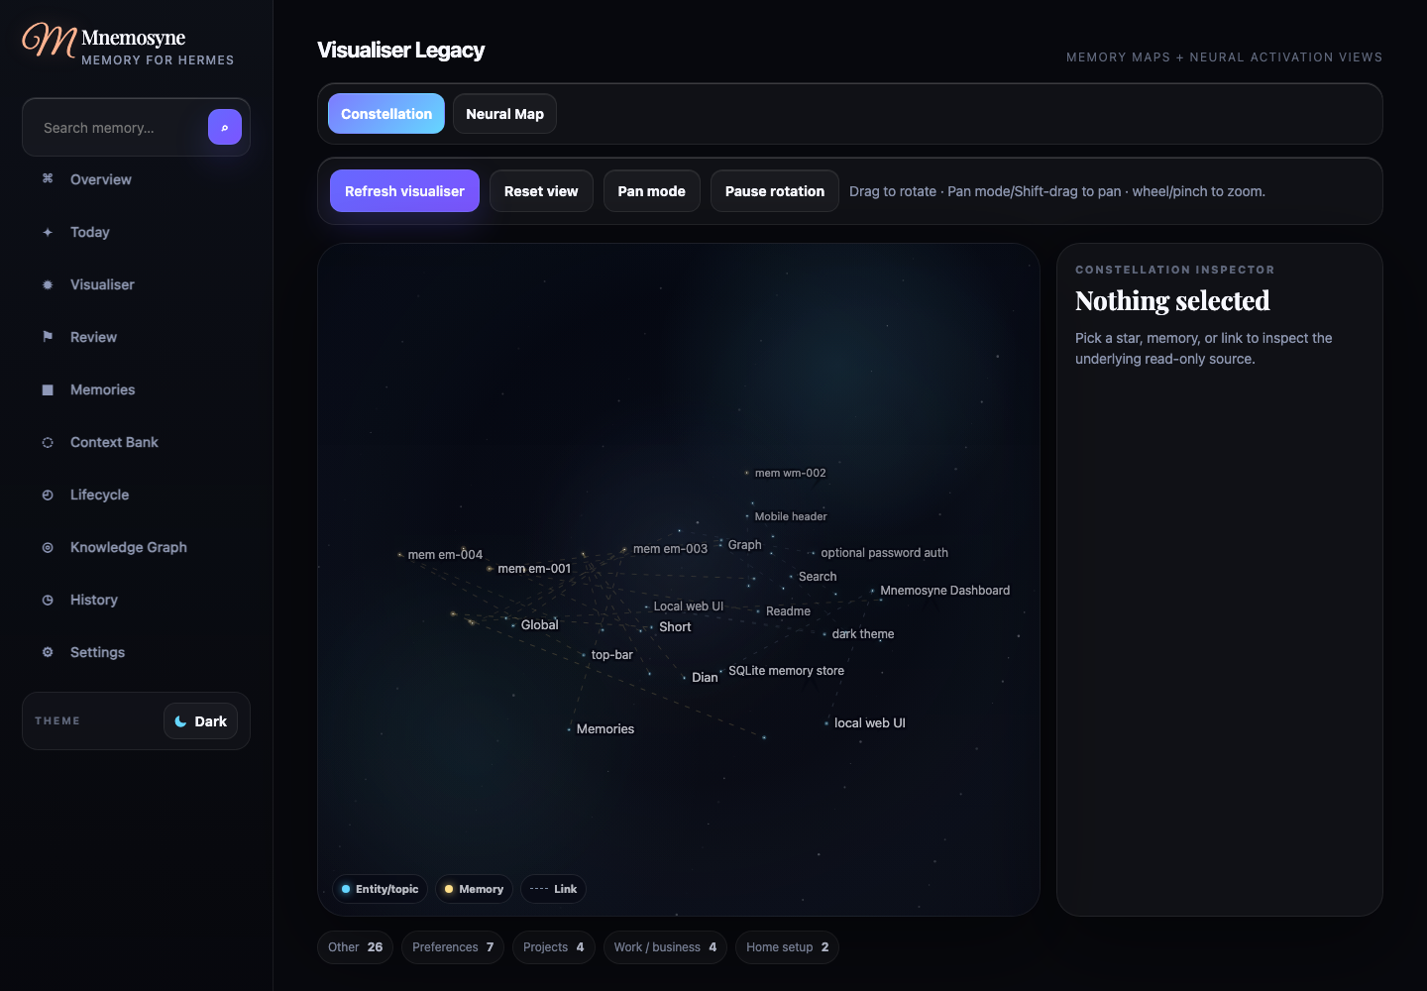Click in the Search memory field
The image size is (1427, 991).
[121, 128]
